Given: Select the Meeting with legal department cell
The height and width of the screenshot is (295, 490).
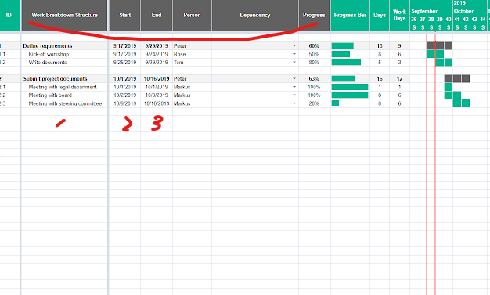Looking at the screenshot, I should click(x=65, y=87).
